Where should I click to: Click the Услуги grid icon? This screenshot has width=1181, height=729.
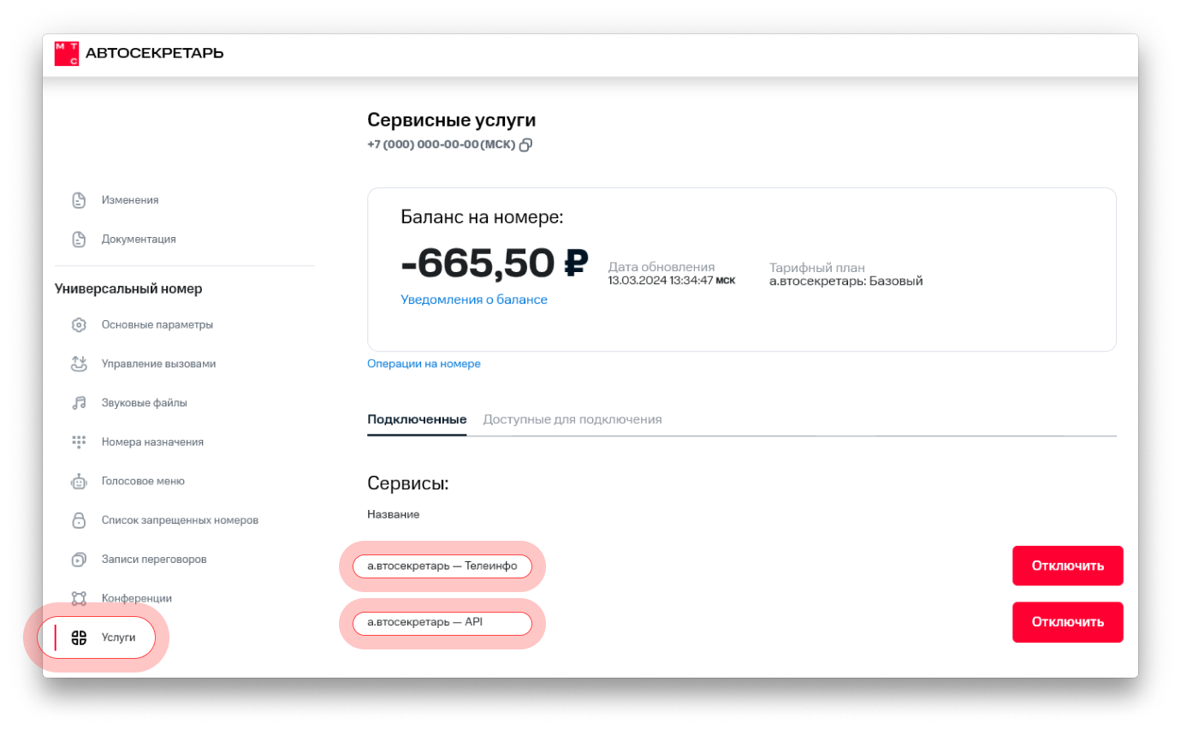(x=79, y=637)
